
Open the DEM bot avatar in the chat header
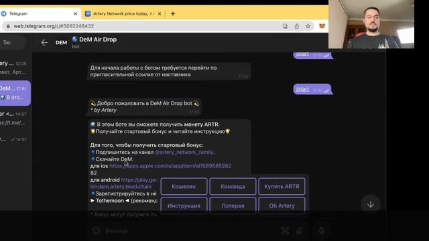click(x=61, y=43)
